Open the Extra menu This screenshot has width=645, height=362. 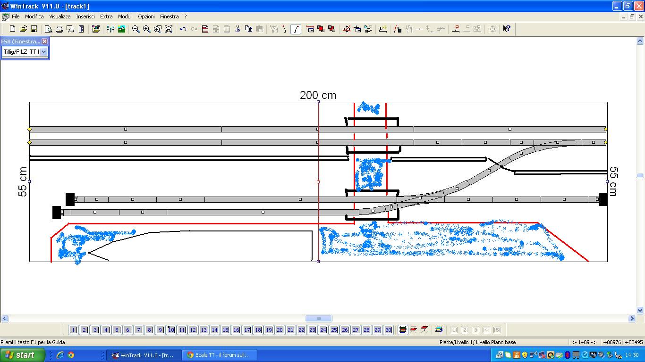click(106, 16)
